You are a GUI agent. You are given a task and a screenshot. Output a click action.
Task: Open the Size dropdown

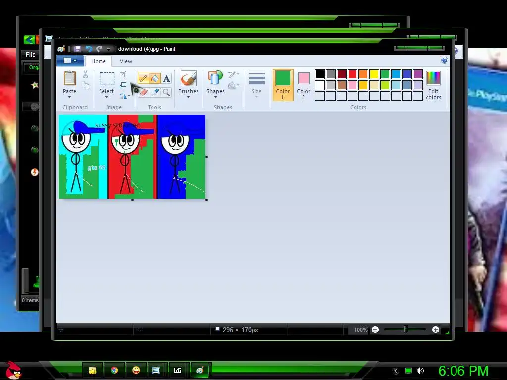[x=257, y=84]
